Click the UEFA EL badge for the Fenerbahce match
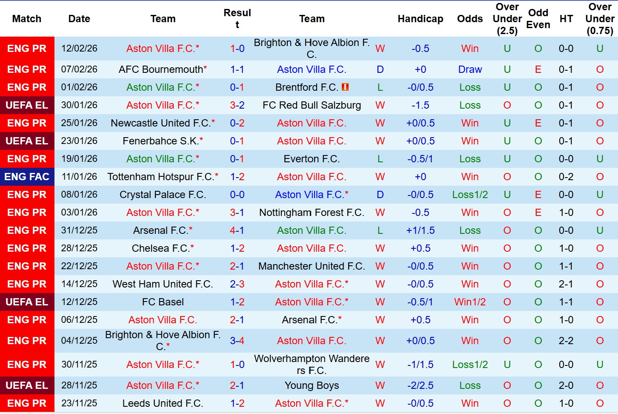This screenshot has height=414, width=618. 27,141
